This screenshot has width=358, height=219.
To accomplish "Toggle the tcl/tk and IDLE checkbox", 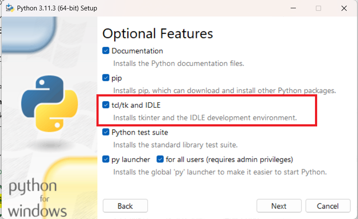I will (106, 105).
